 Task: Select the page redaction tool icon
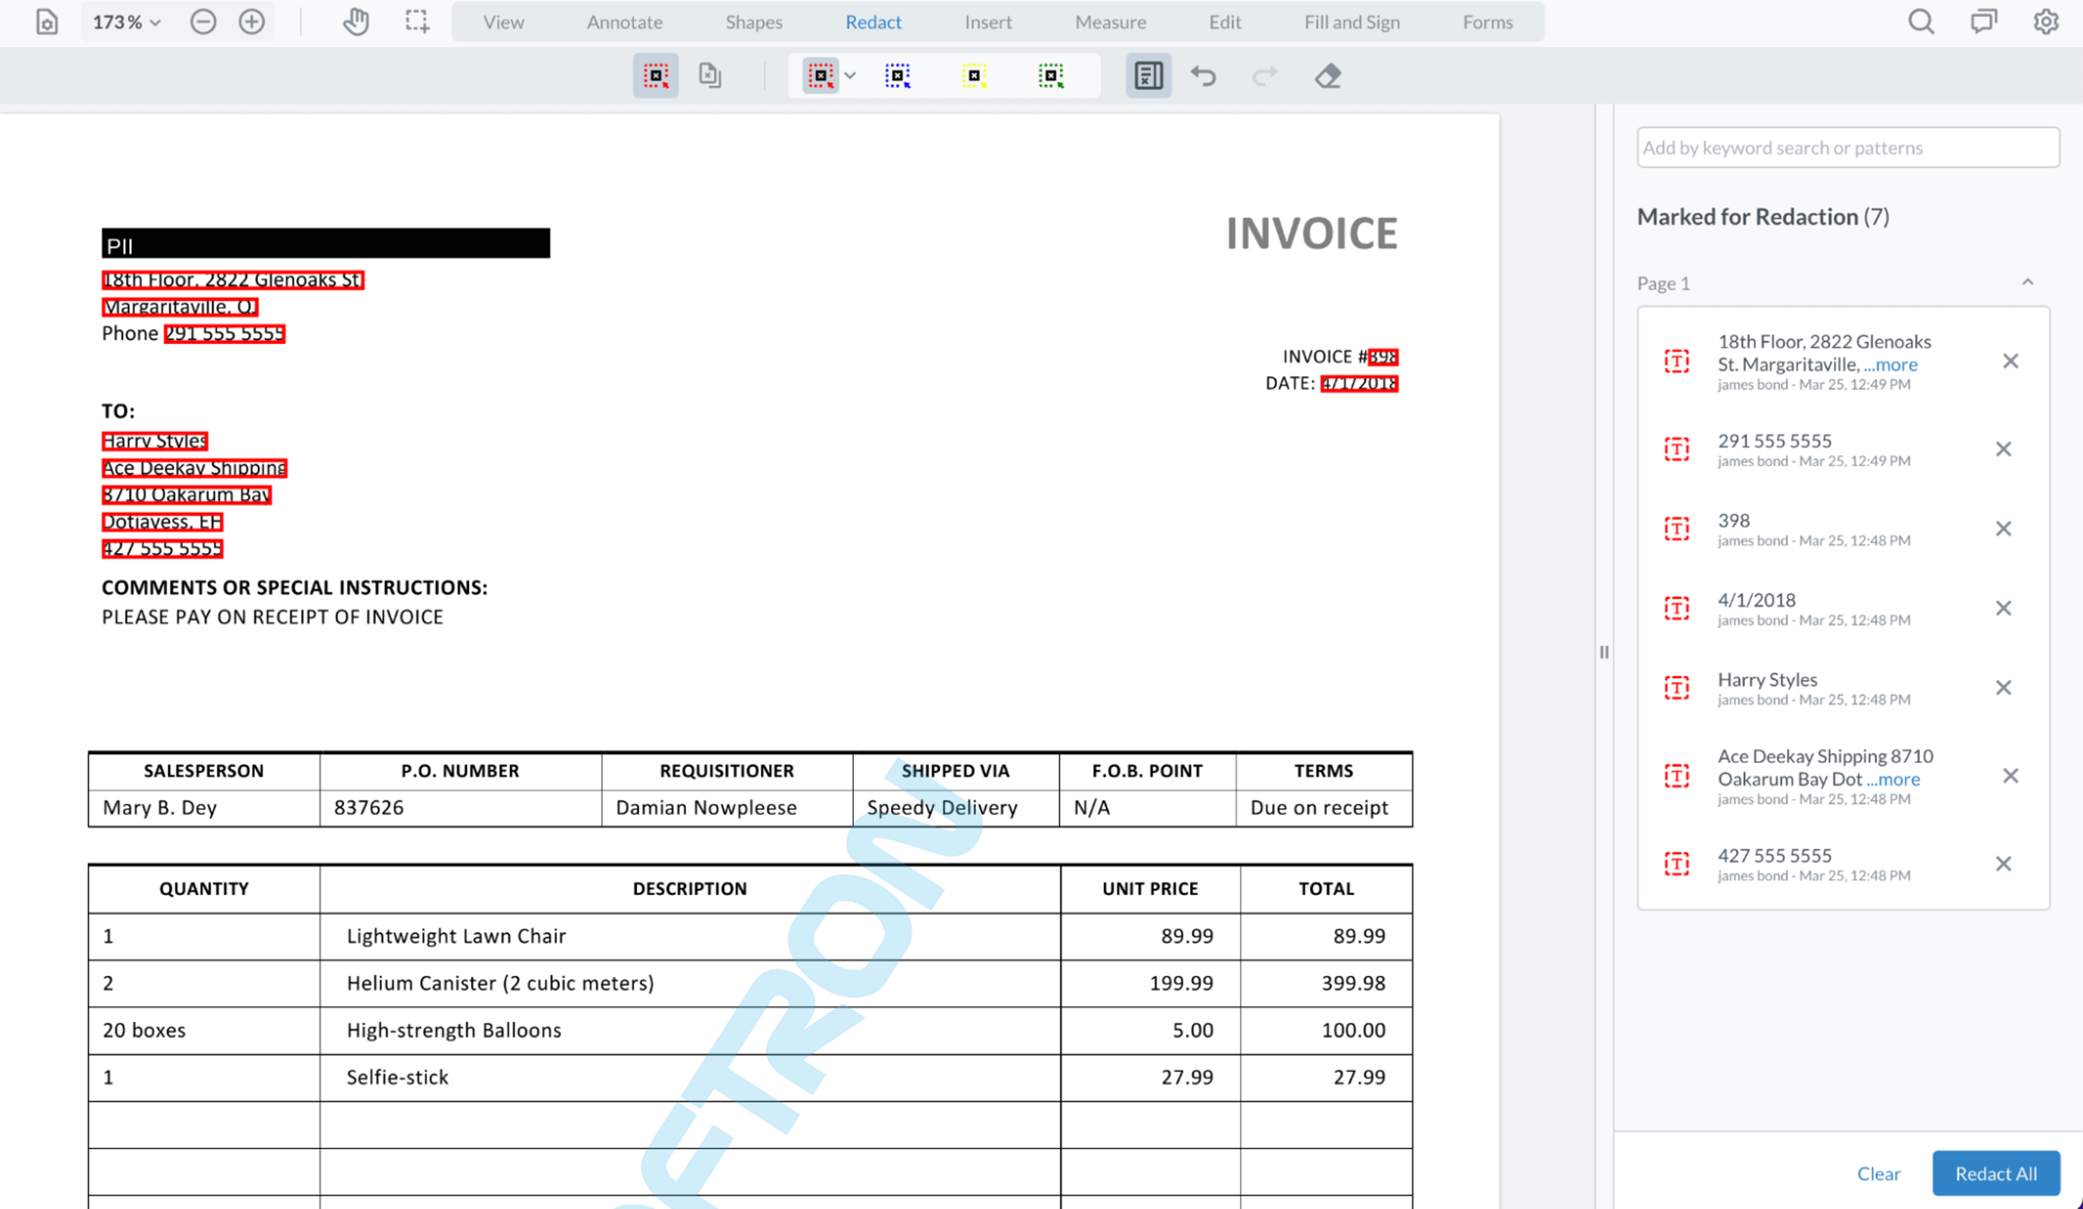click(x=709, y=76)
